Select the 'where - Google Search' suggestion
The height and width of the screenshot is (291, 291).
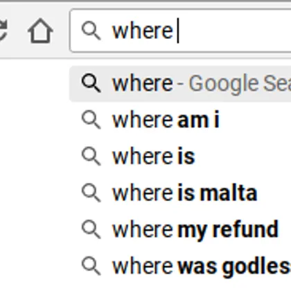tap(180, 83)
